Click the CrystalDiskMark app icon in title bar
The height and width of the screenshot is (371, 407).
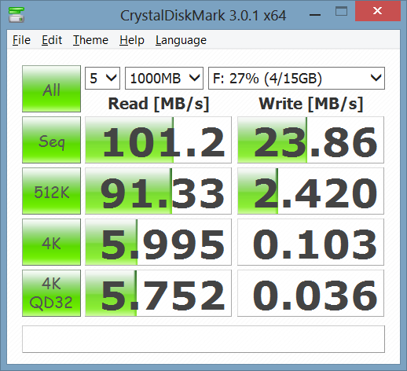[x=16, y=15]
